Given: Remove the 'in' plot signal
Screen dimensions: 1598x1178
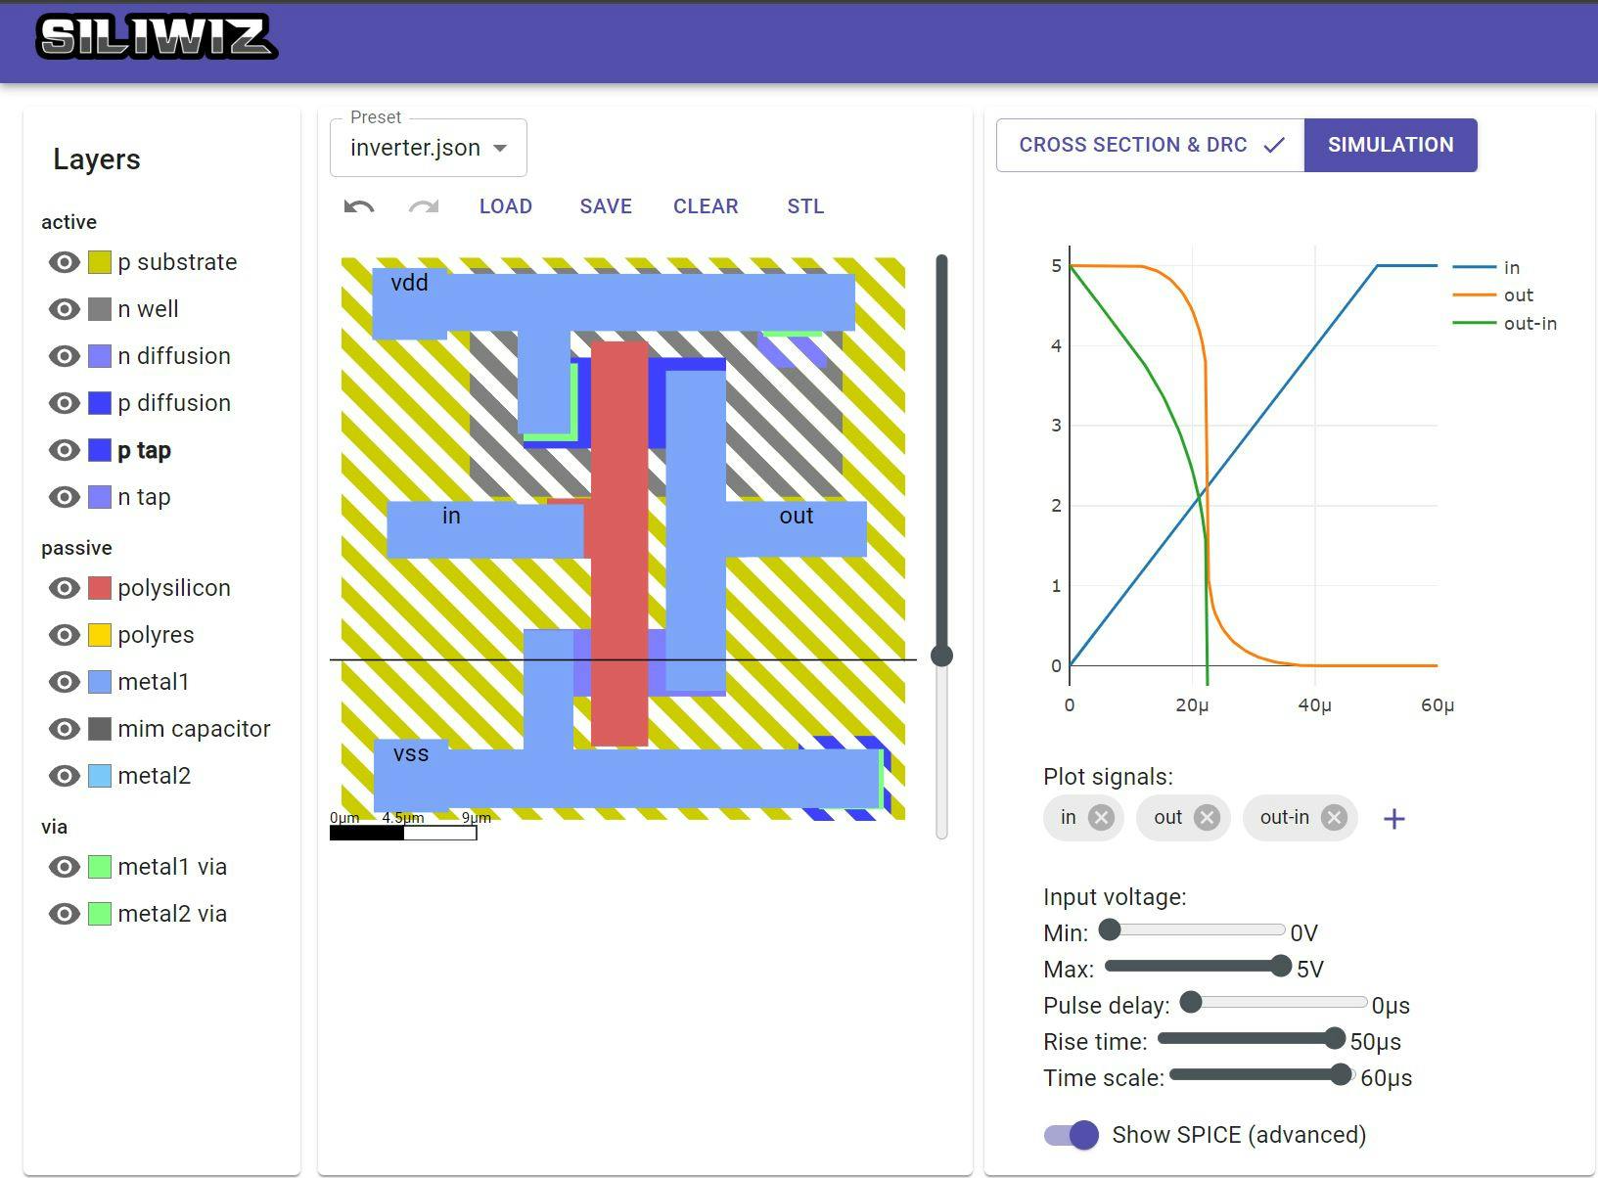Looking at the screenshot, I should point(1102,817).
